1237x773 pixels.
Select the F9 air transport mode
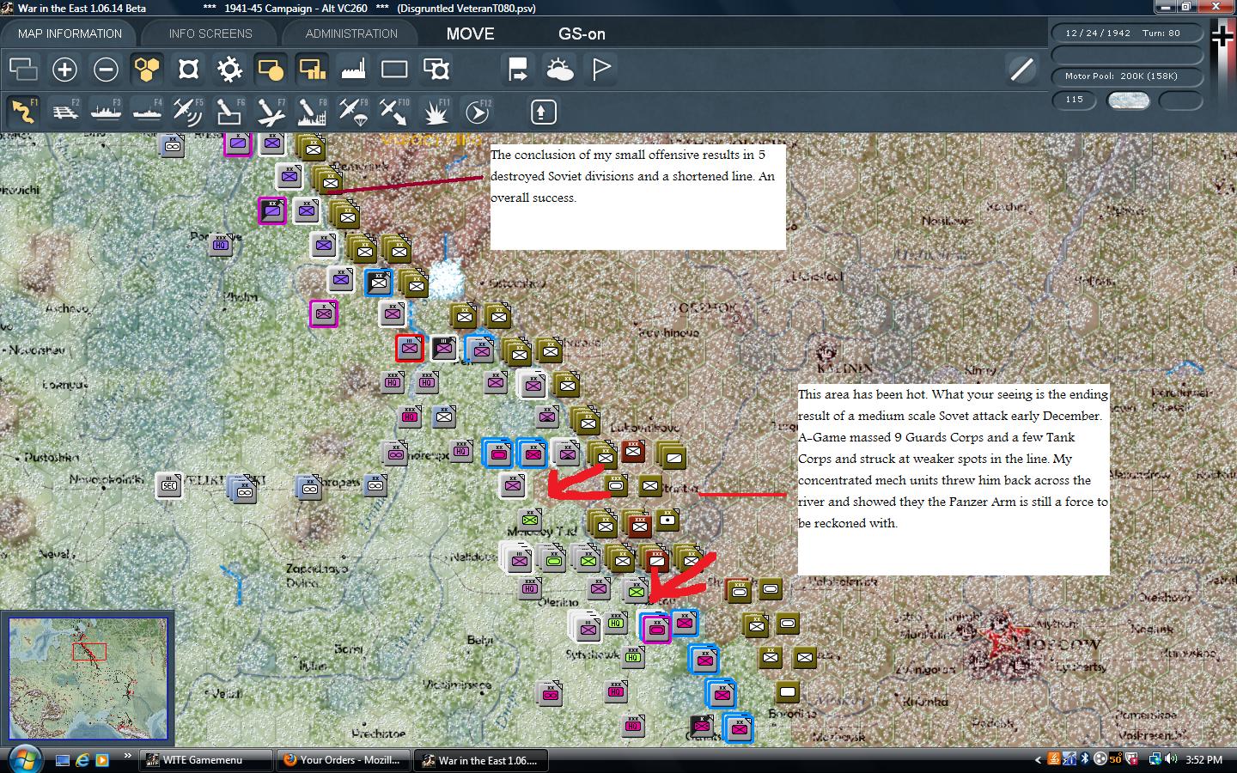click(x=353, y=111)
